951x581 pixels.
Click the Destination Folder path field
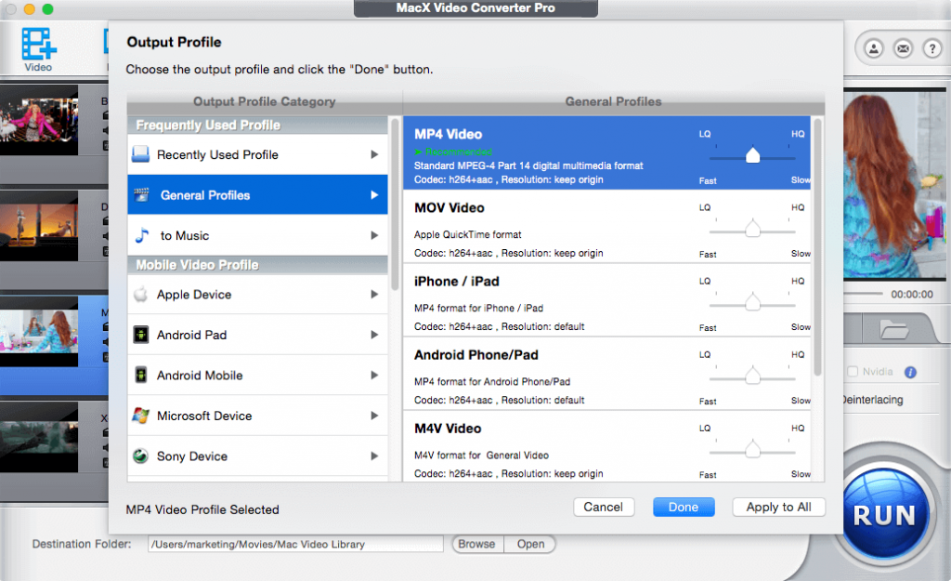point(295,544)
